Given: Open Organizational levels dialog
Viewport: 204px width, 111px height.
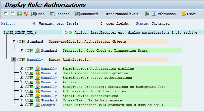Looking at the screenshot, I should (x=123, y=14).
